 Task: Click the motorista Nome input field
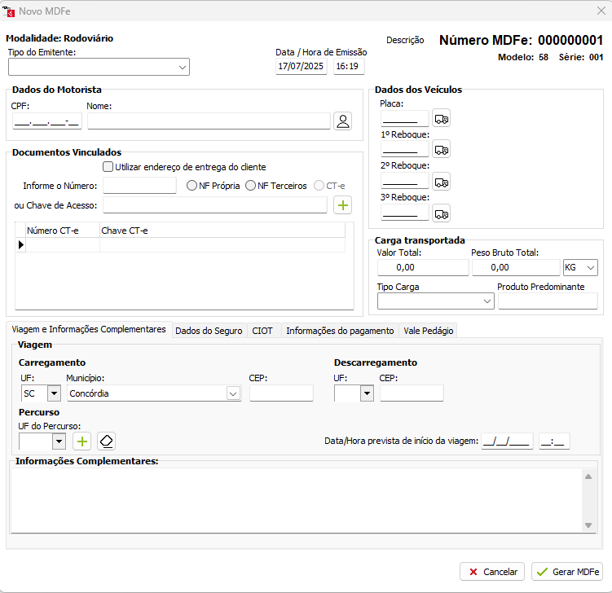[209, 121]
